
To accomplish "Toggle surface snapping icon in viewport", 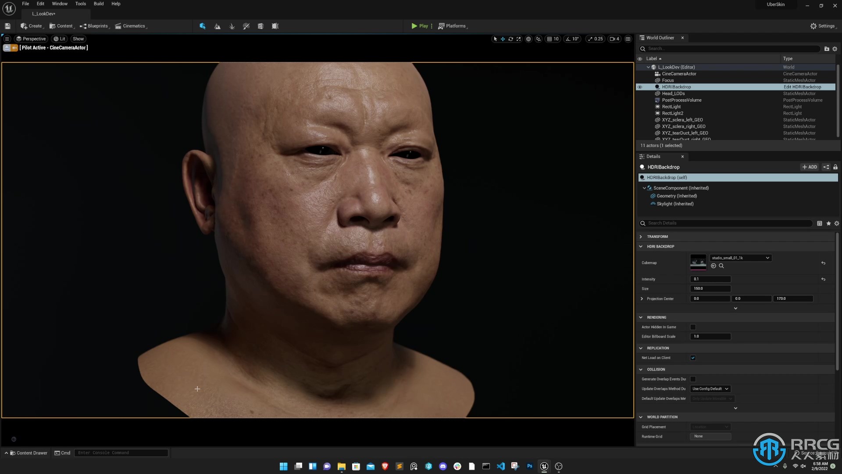I will [539, 39].
